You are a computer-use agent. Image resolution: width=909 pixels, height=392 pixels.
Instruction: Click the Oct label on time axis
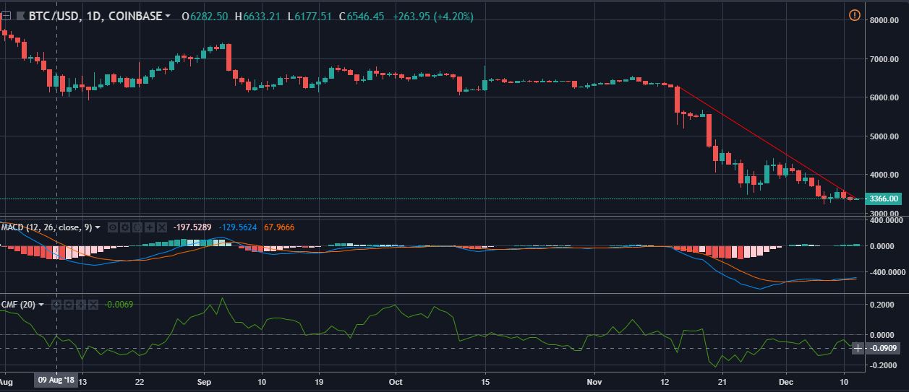395,380
